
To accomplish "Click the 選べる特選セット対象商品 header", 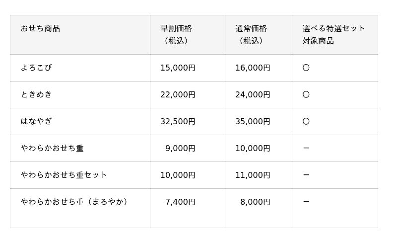I will pyautogui.click(x=333, y=34).
